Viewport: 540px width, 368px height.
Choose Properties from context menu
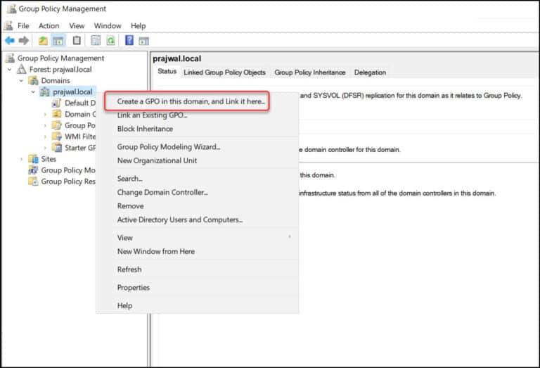pyautogui.click(x=134, y=287)
